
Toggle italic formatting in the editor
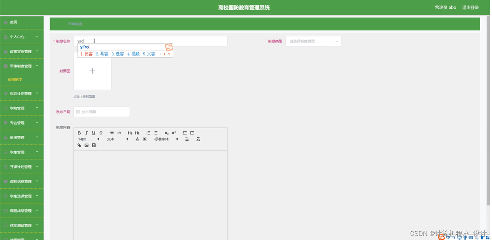(86, 133)
